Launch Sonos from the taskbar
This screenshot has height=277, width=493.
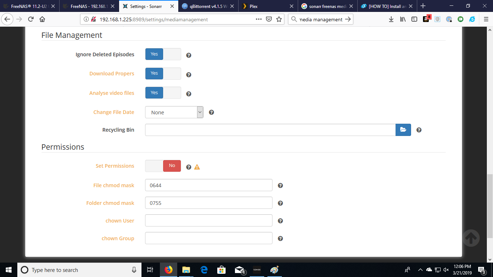click(x=257, y=270)
